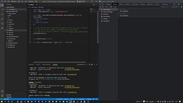The image size is (183, 103).
Task: Click the editor horizontal scrollbar
Action: pos(59,62)
